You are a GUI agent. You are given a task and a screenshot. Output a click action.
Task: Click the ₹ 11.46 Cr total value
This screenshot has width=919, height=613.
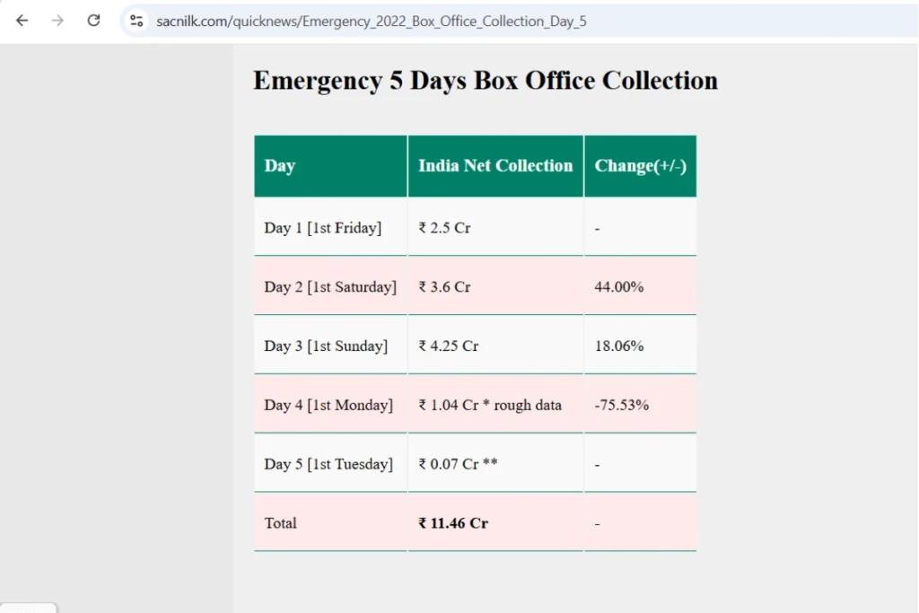(x=453, y=522)
